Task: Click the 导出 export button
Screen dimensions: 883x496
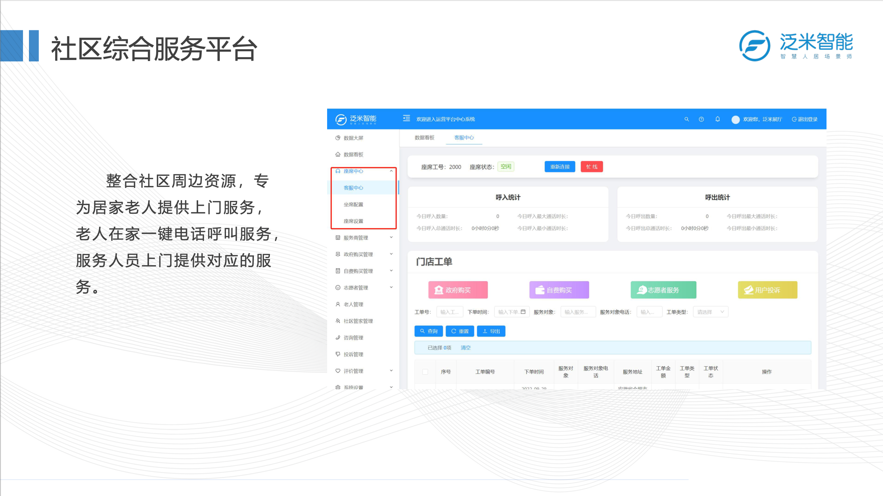Action: coord(491,331)
